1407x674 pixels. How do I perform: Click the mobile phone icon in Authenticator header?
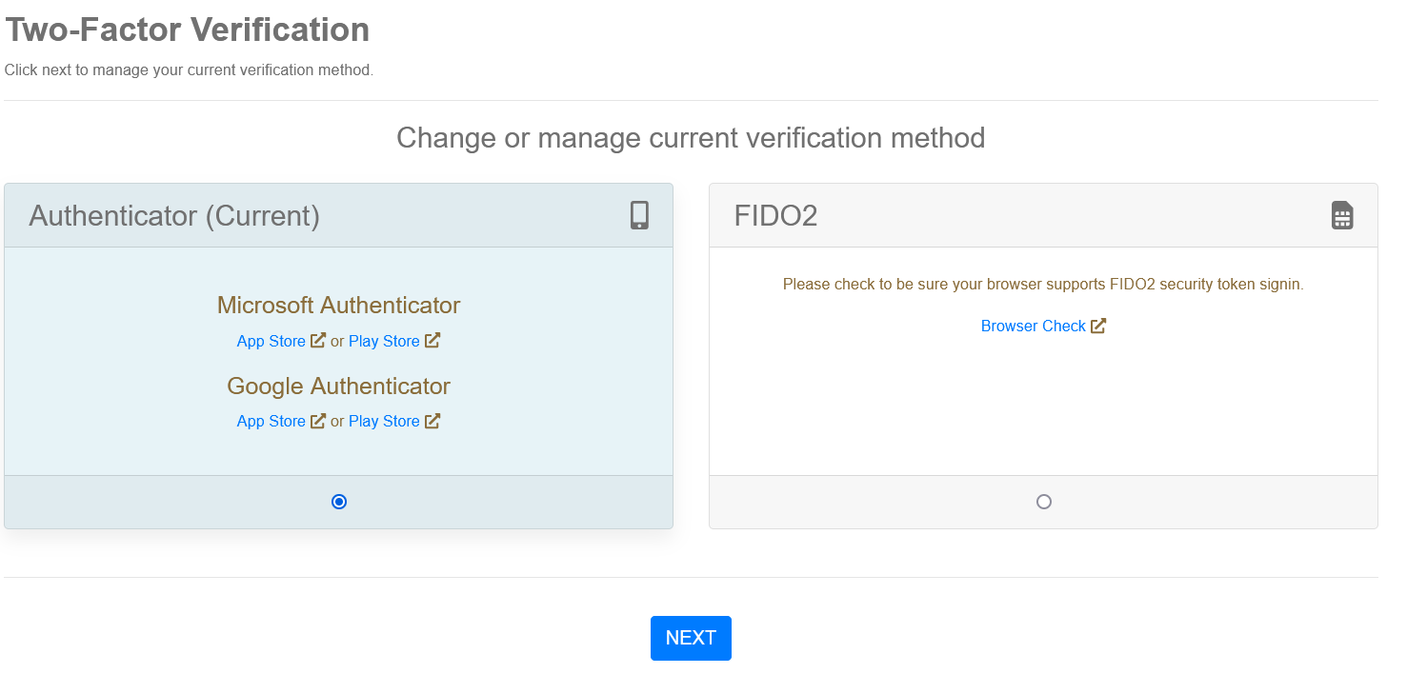[639, 215]
